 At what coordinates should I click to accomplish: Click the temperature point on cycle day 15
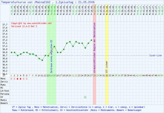(54, 47)
